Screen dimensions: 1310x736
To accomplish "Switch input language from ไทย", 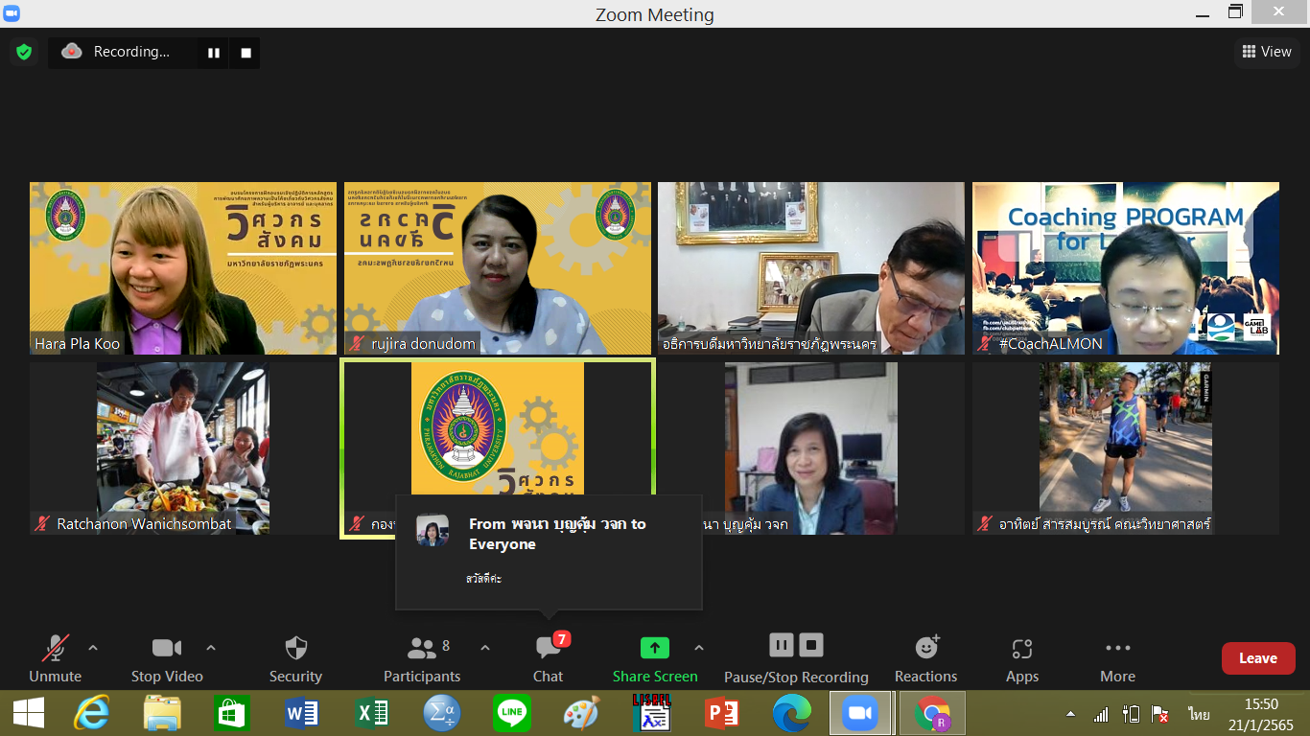I will [1199, 714].
